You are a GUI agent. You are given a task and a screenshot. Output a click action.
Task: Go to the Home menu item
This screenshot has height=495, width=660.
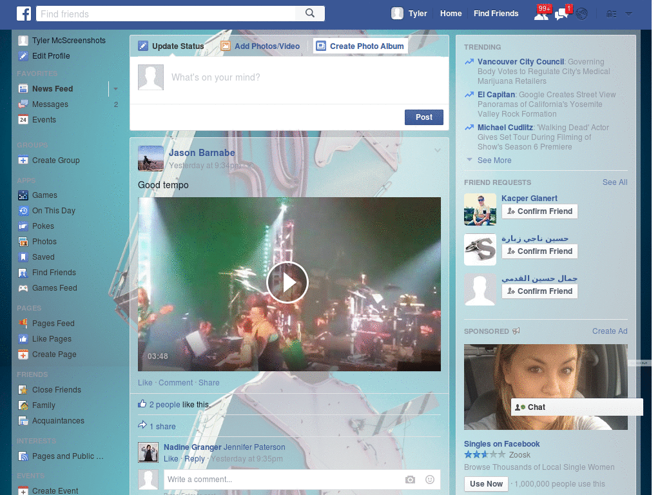[x=451, y=14]
